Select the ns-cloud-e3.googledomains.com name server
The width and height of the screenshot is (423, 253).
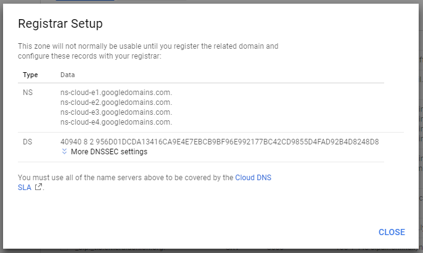pos(116,112)
